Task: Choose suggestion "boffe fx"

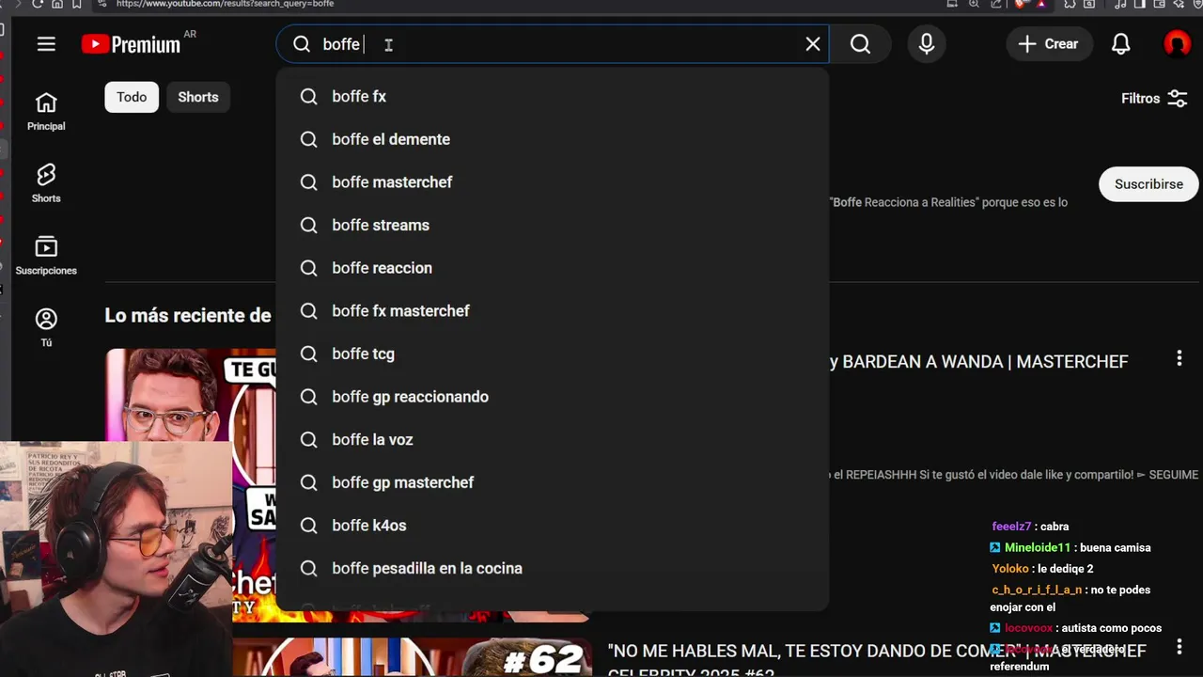Action: tap(553, 96)
